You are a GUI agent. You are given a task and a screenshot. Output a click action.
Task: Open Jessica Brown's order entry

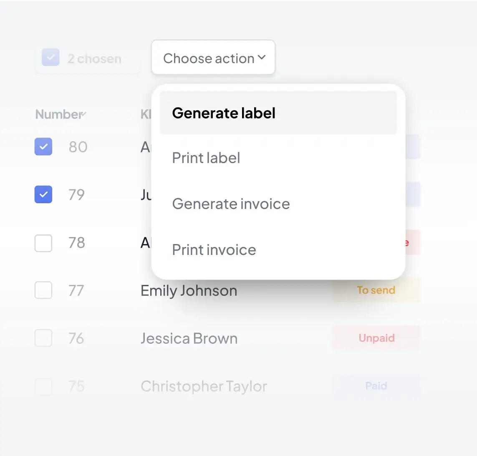point(189,339)
